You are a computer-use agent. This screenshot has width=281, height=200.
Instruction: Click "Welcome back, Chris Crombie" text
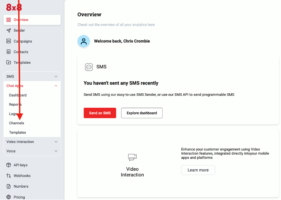122,41
